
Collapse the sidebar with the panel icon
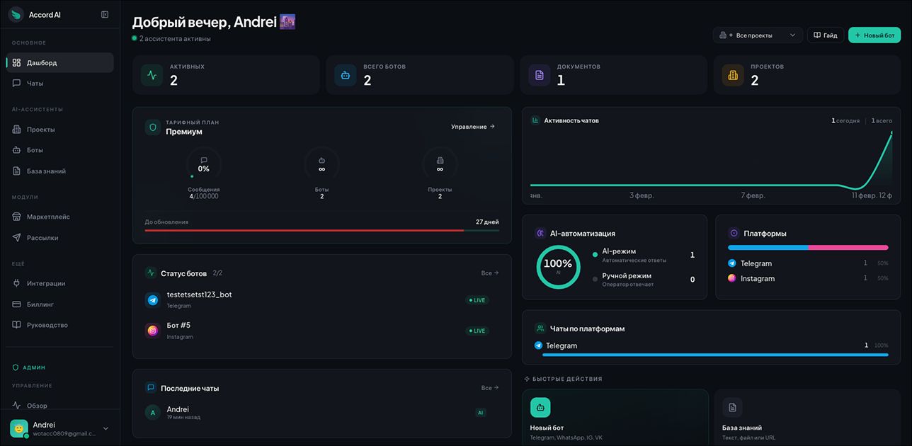tap(105, 14)
